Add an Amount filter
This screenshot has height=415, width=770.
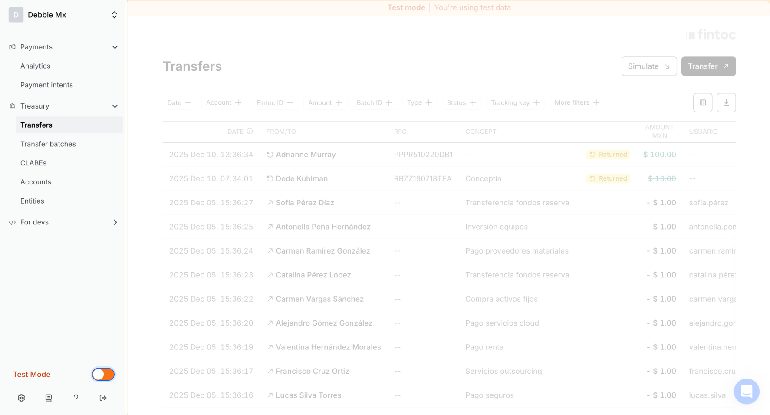pyautogui.click(x=325, y=103)
